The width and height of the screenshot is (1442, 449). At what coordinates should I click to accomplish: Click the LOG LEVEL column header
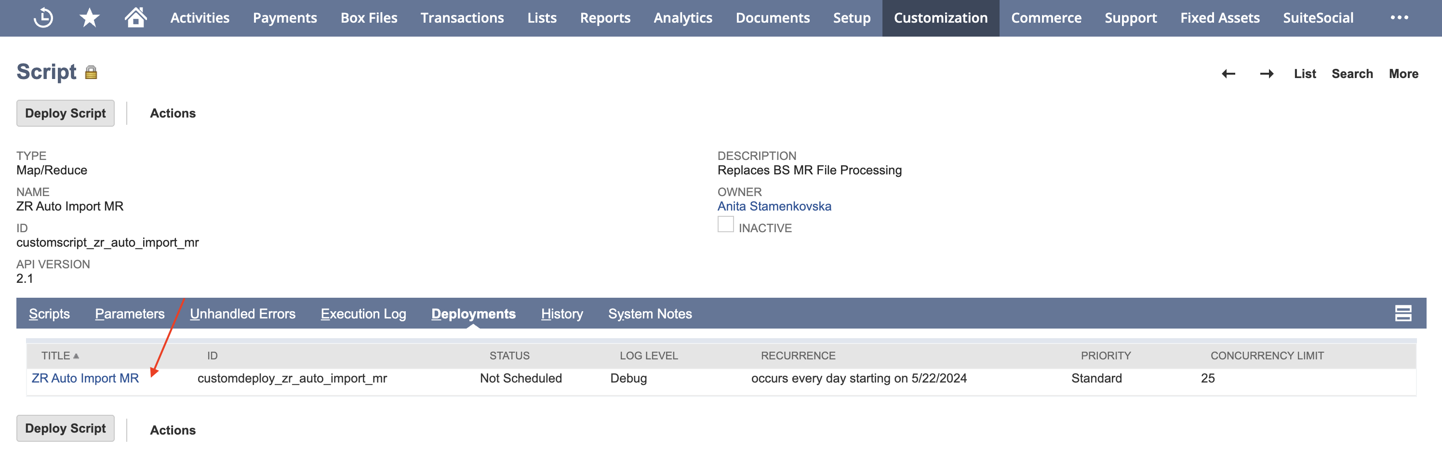649,356
